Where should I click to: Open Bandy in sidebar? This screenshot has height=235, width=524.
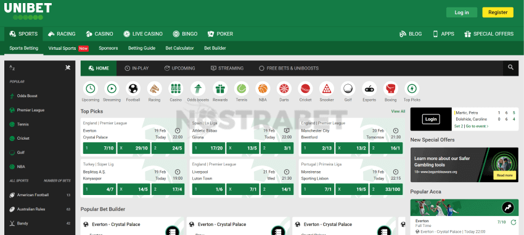click(40, 223)
